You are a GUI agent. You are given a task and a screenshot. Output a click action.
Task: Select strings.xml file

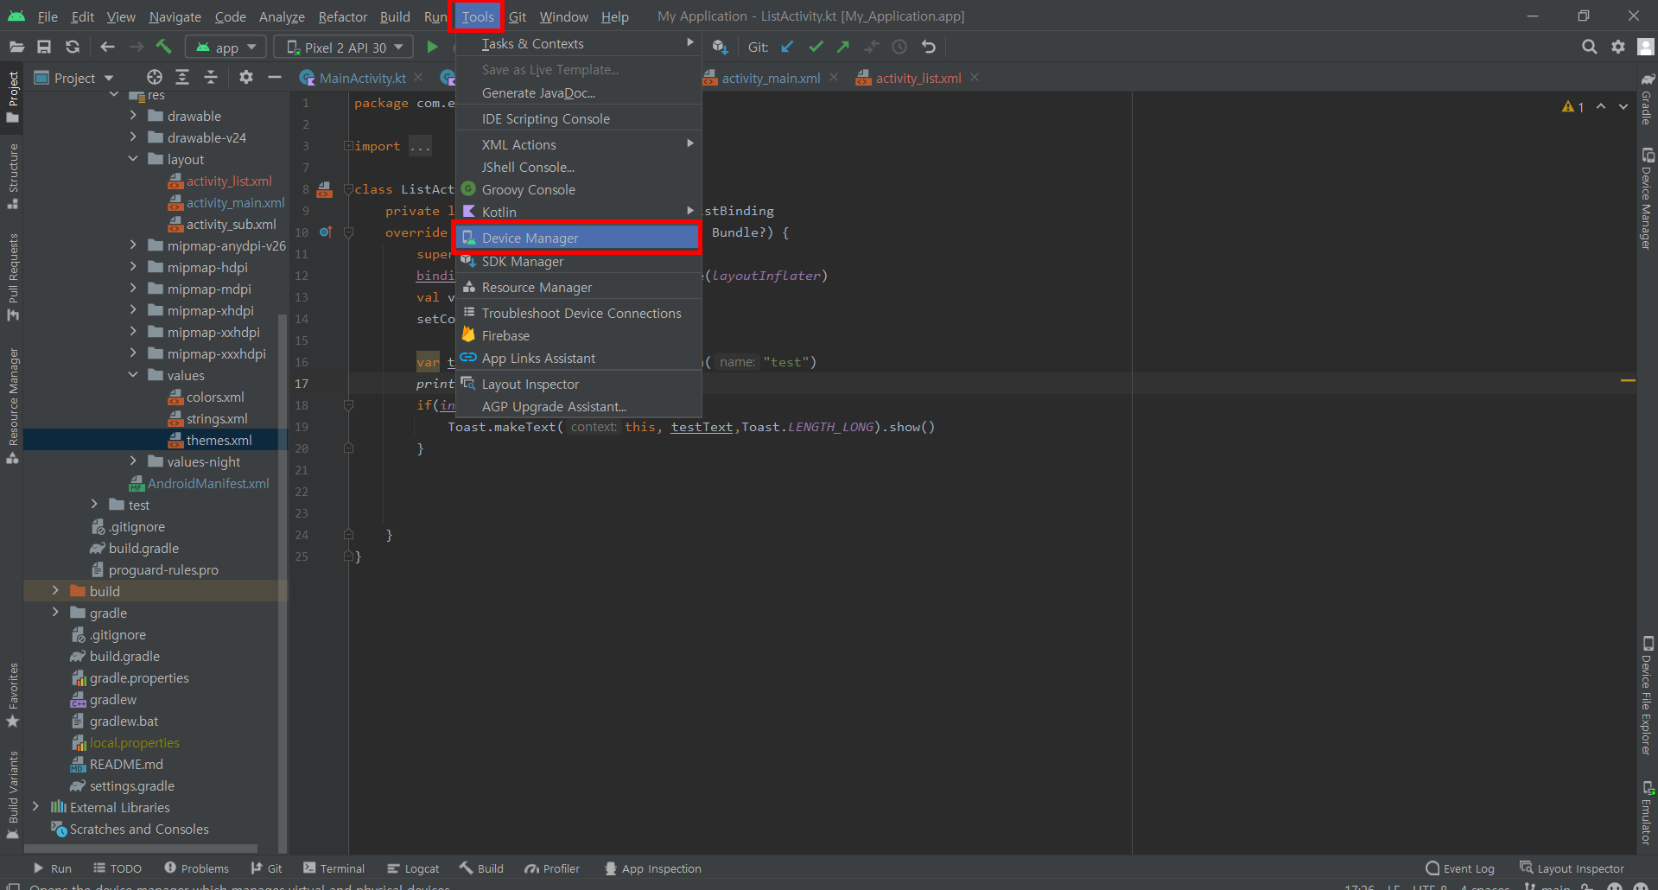coord(217,418)
